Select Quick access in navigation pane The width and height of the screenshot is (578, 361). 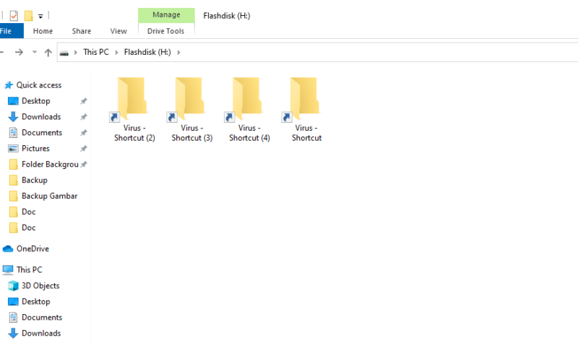coord(39,85)
